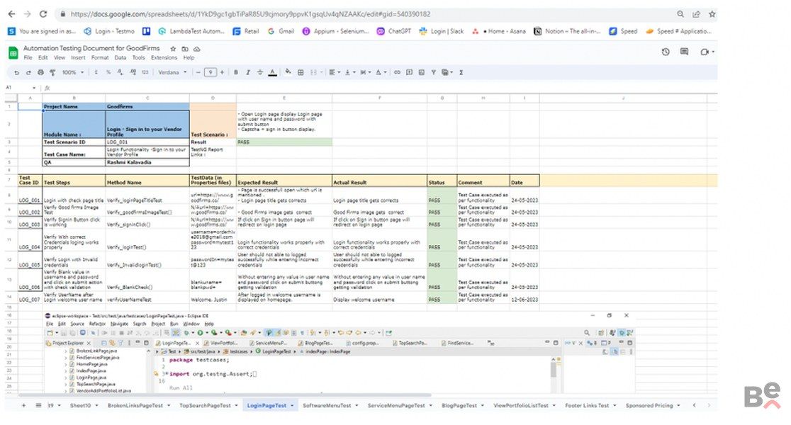Select the PASS result cell
The width and height of the screenshot is (791, 425).
pyautogui.click(x=284, y=142)
